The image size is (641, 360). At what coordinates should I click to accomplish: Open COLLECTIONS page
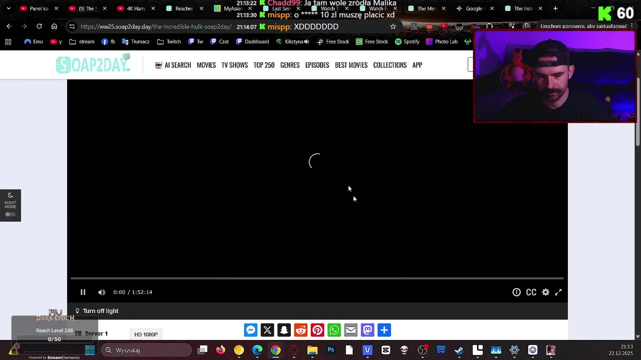[x=390, y=65]
